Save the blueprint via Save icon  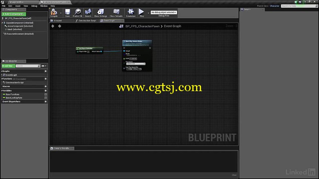click(x=67, y=13)
